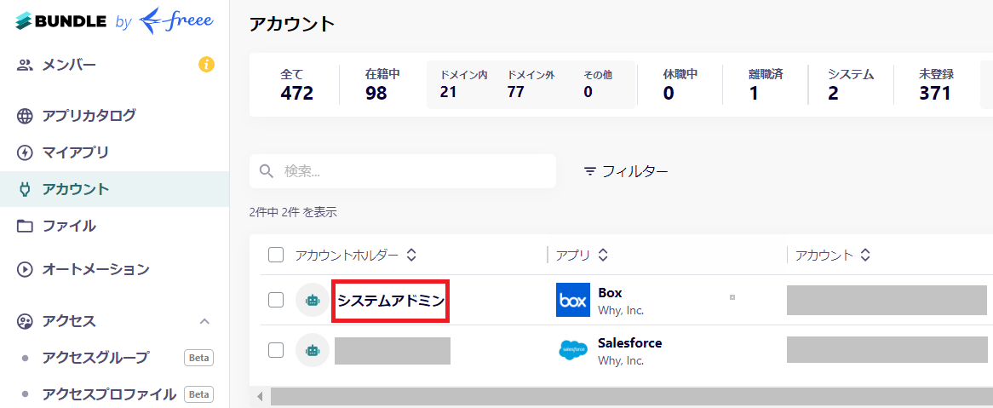The height and width of the screenshot is (408, 993).
Task: Tick the checkbox for システムアドミン row
Action: click(276, 300)
